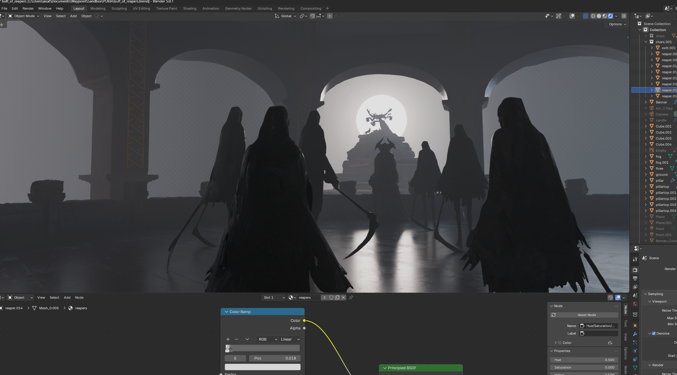The height and width of the screenshot is (375, 677).
Task: Open viewport Select menu
Action: point(61,16)
